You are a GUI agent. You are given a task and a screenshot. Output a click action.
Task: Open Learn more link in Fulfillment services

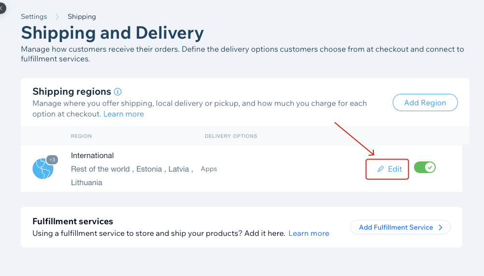tap(309, 233)
